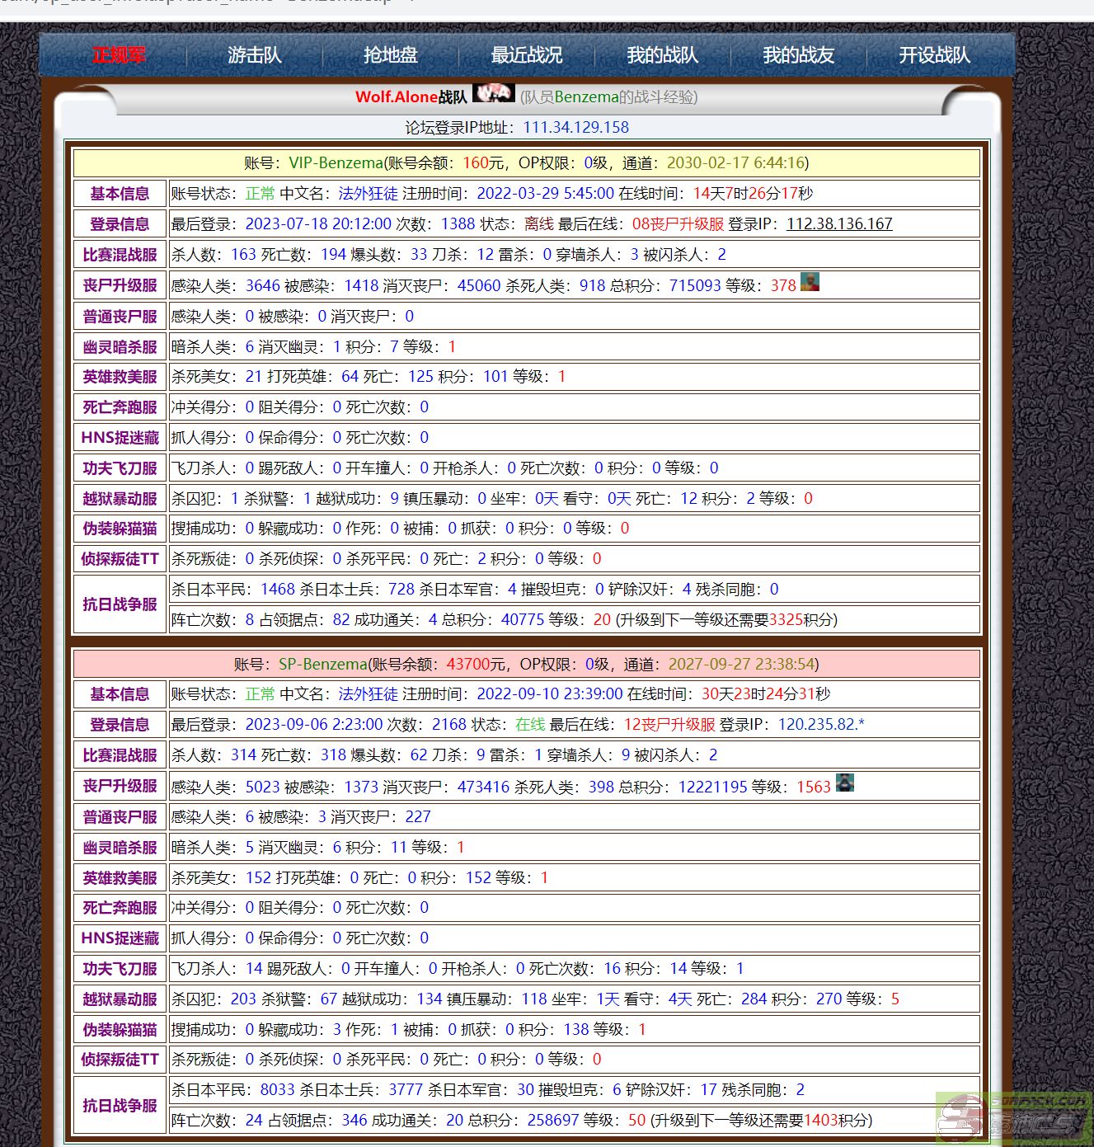Click the total score value 715093
Viewport: 1094px width, 1147px height.
(x=695, y=285)
